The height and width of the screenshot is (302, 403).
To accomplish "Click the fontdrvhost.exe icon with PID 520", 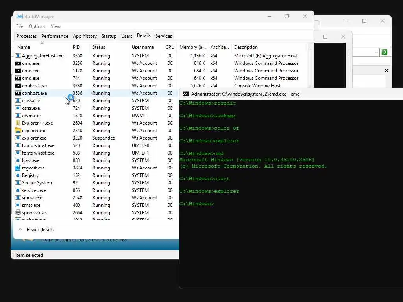I will (x=18, y=145).
